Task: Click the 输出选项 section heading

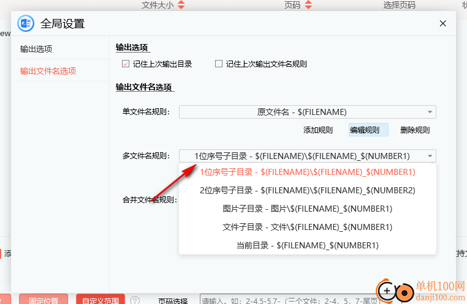Action: point(132,48)
